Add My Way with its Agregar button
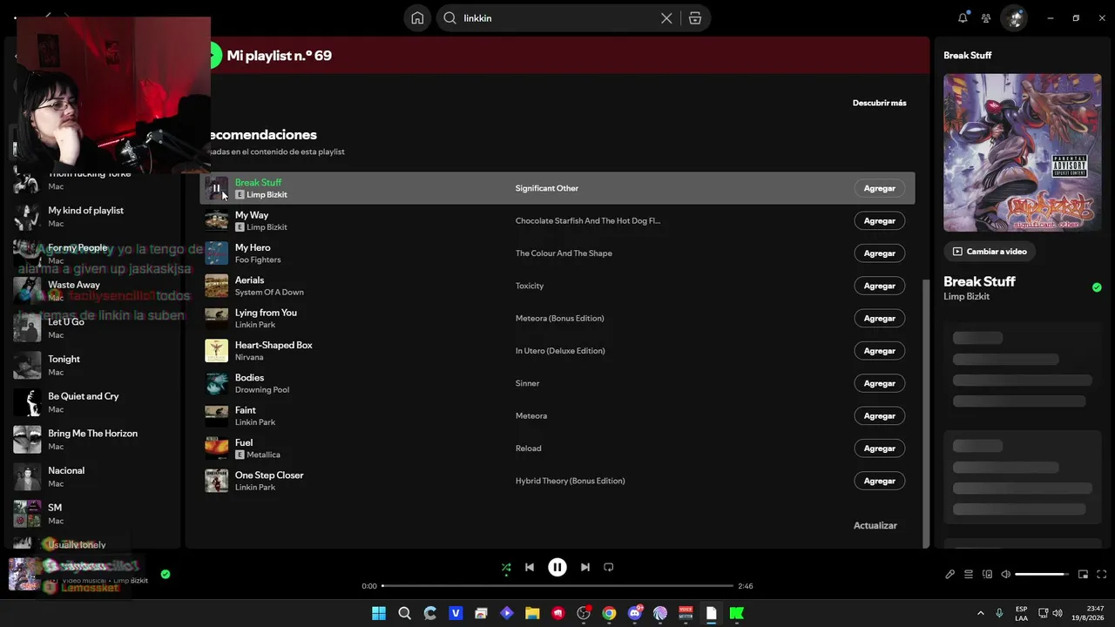The image size is (1115, 627). (879, 221)
